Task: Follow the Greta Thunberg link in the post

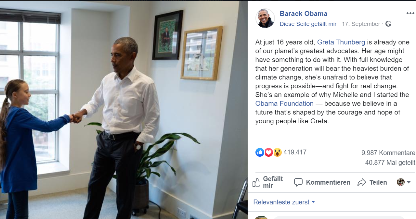Action: click(341, 42)
